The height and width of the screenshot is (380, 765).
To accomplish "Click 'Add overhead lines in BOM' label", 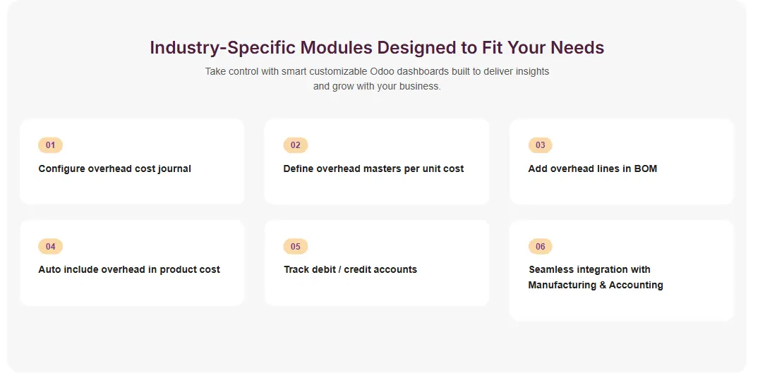I will [x=592, y=168].
